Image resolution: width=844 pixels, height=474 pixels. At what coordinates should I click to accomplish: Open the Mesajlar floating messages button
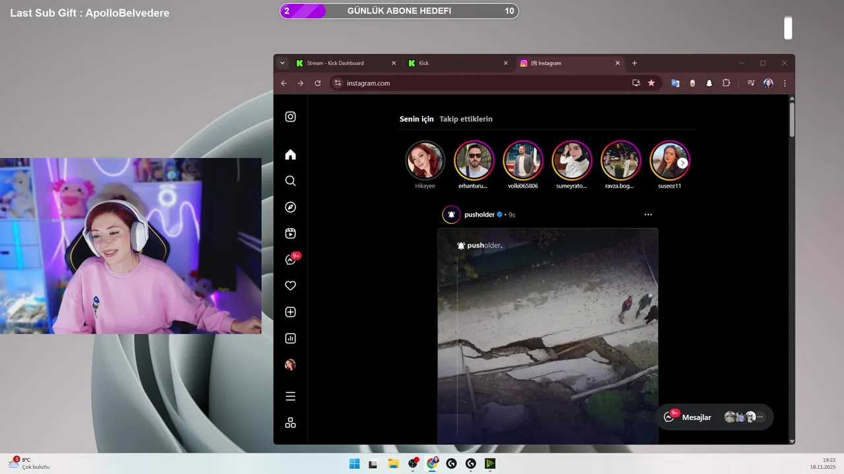[715, 417]
